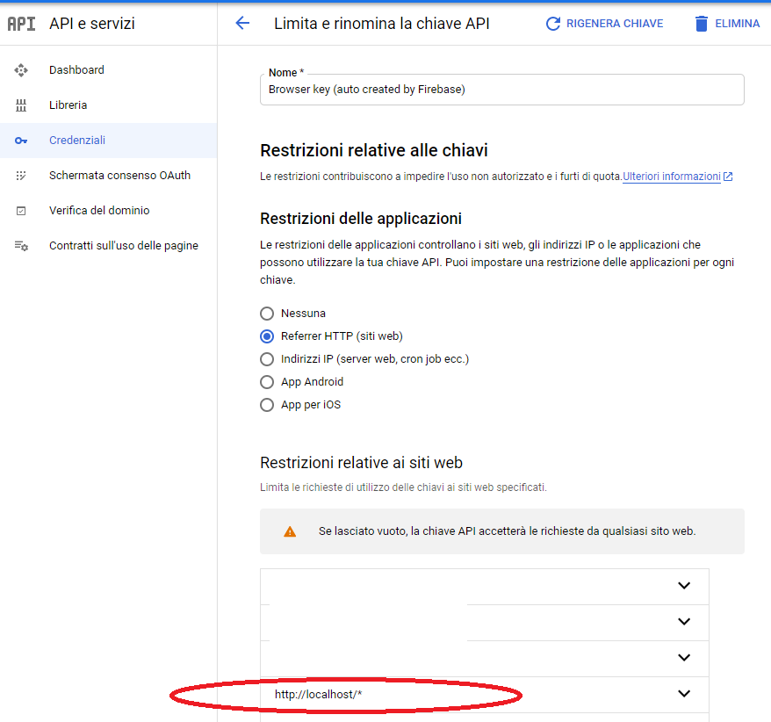Select Contratti sull'uso delle pagine icon
This screenshot has width=771, height=722.
(21, 245)
